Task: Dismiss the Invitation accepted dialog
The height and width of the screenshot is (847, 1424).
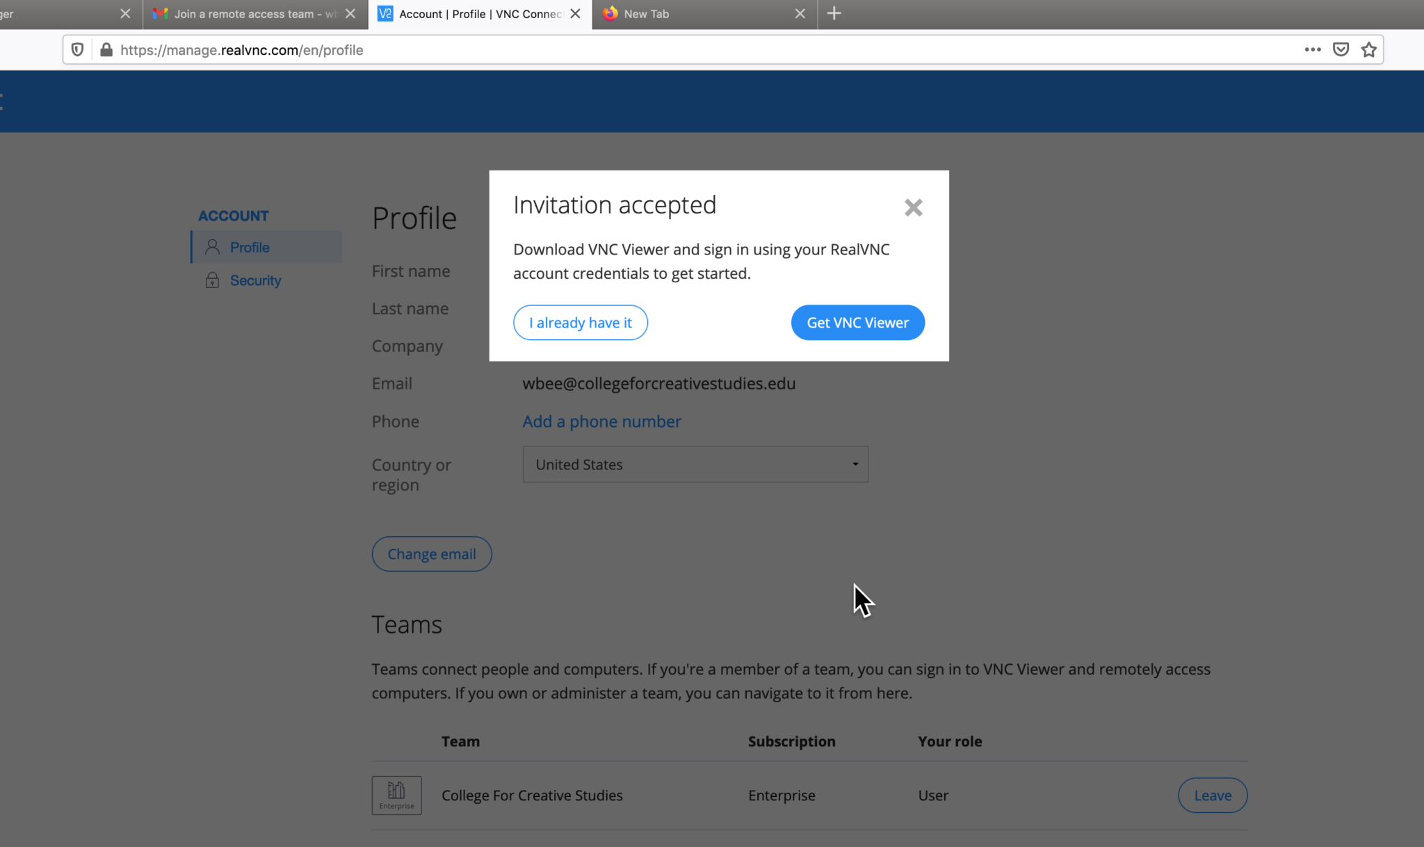Action: point(912,207)
